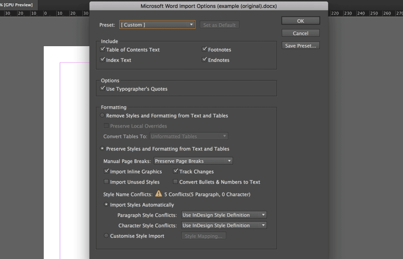Click the Style Name Conflicts warning icon
Image resolution: width=403 pixels, height=259 pixels.
click(159, 194)
